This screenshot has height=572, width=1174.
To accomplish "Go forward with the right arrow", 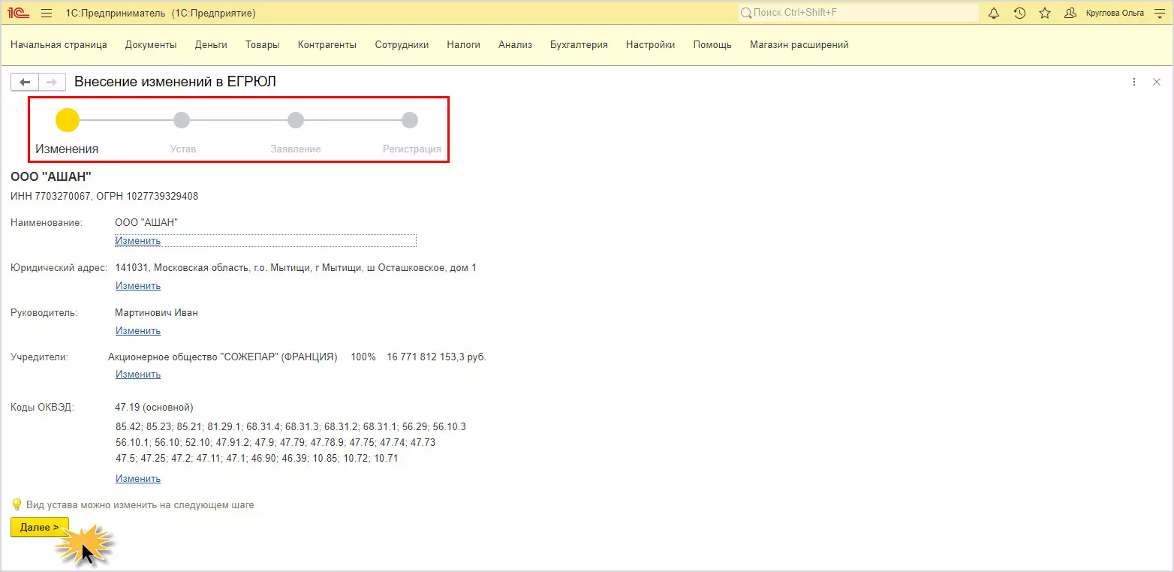I will pyautogui.click(x=52, y=82).
